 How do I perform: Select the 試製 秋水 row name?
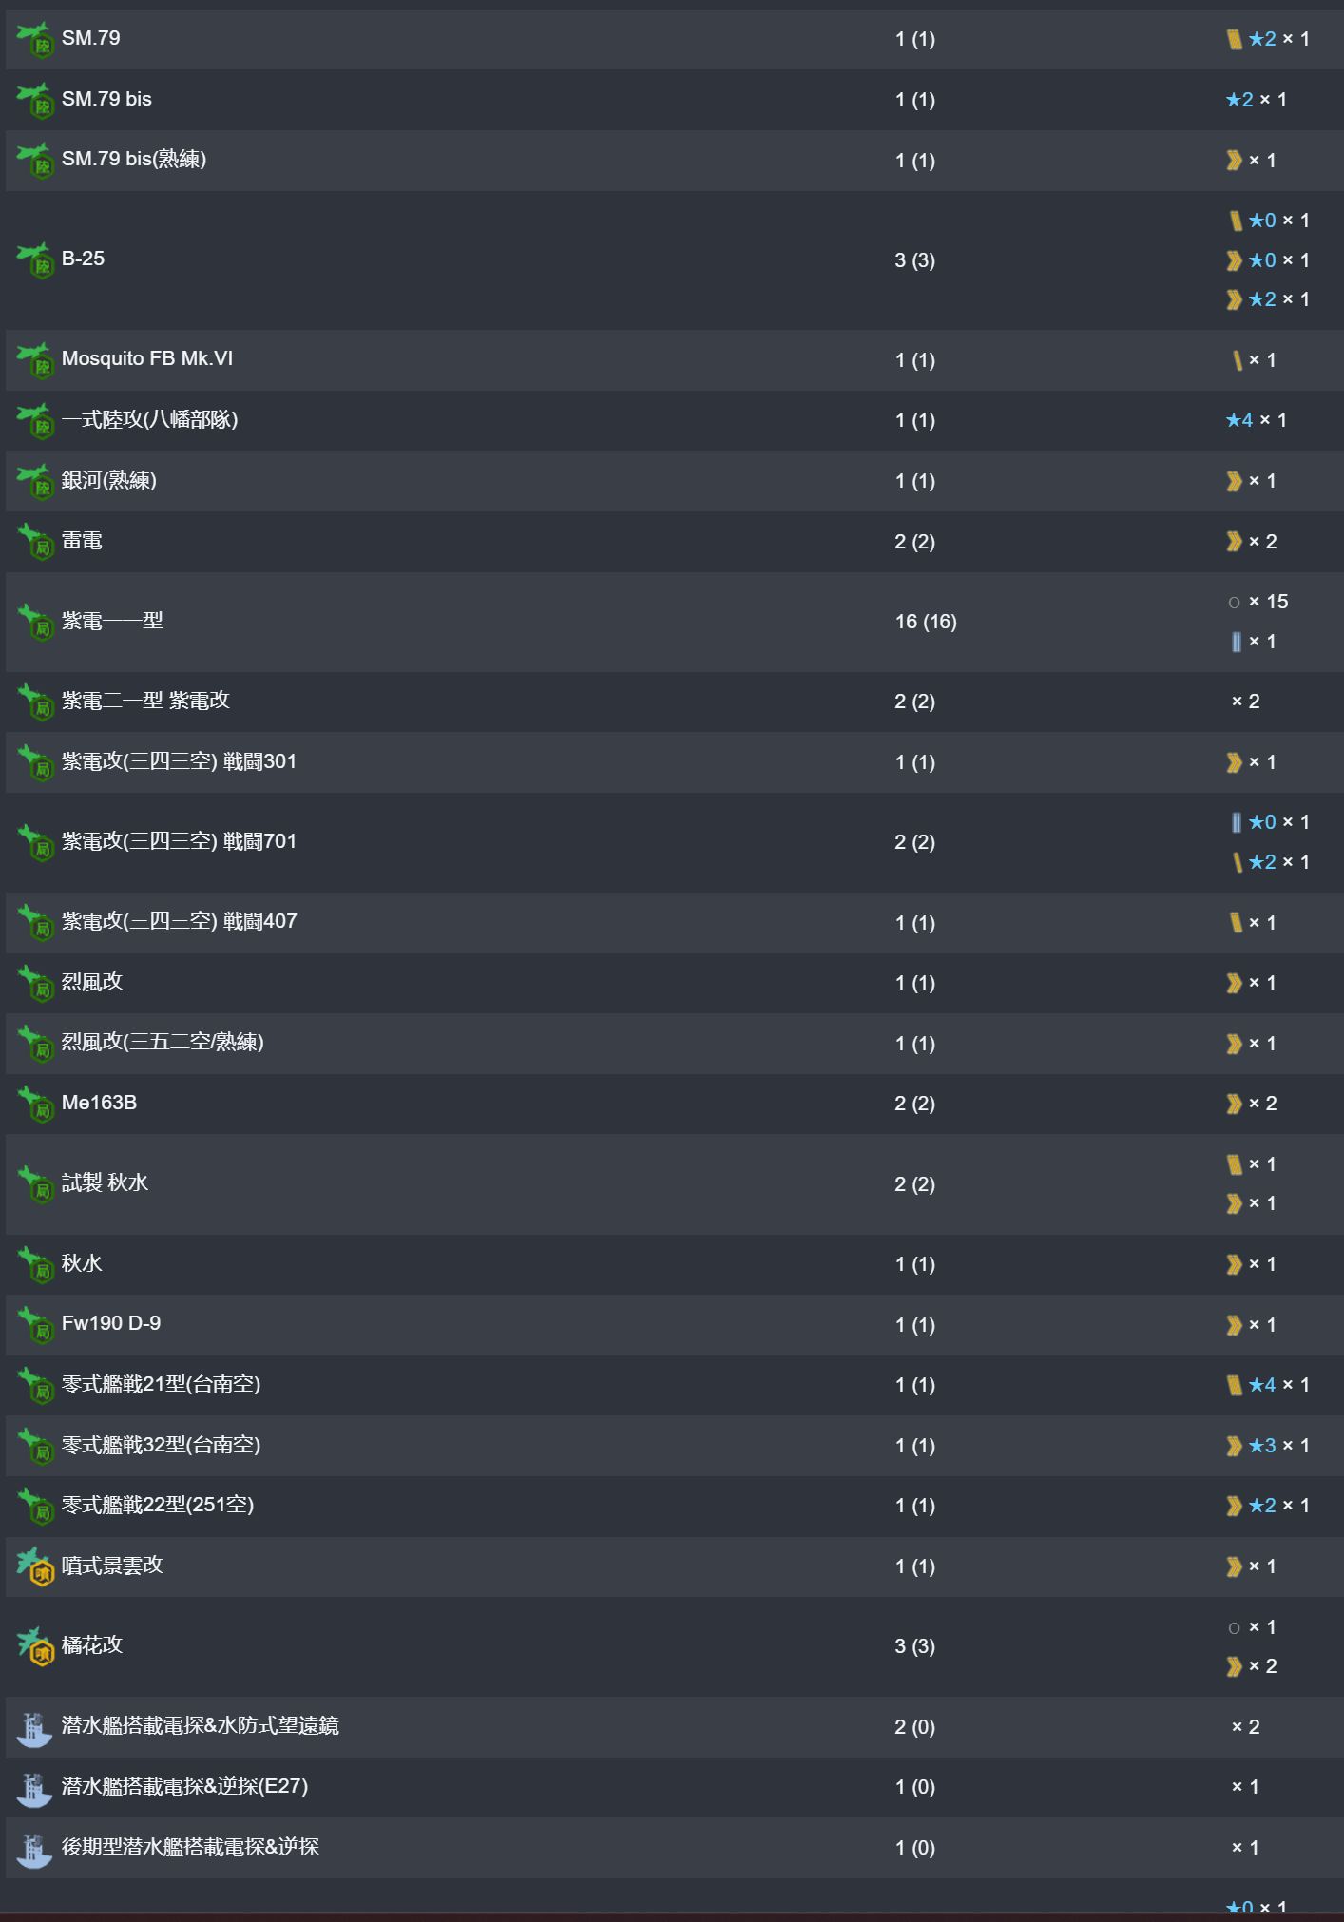point(105,1182)
